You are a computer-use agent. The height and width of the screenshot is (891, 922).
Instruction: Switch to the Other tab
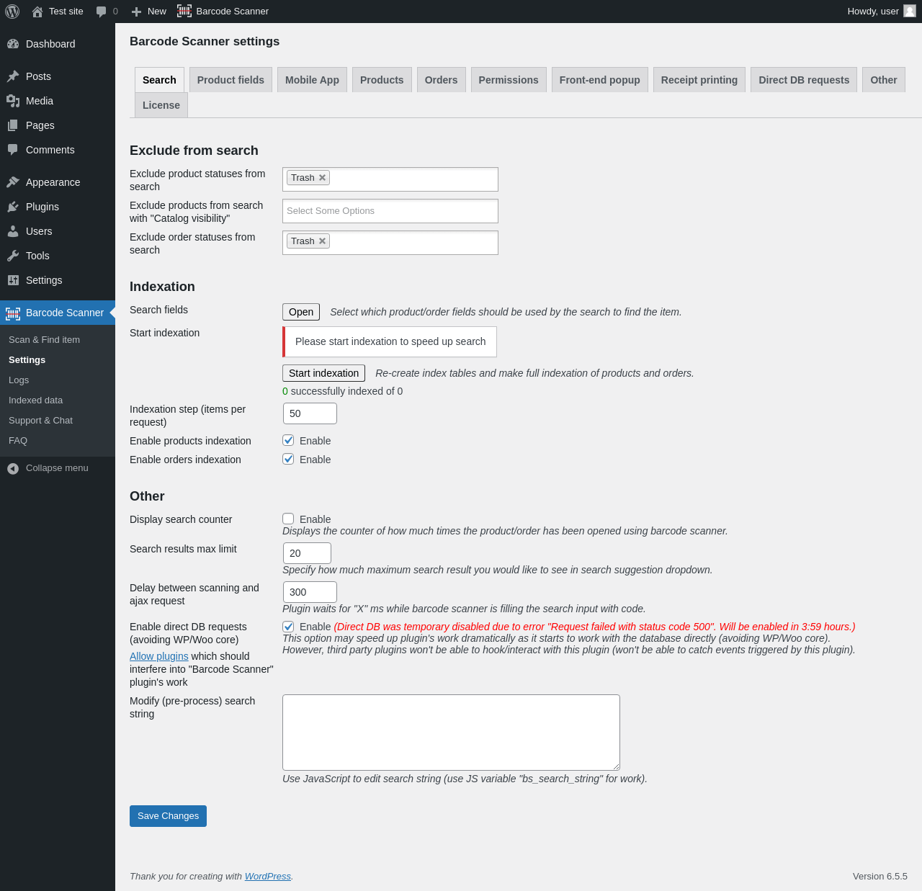(x=884, y=80)
